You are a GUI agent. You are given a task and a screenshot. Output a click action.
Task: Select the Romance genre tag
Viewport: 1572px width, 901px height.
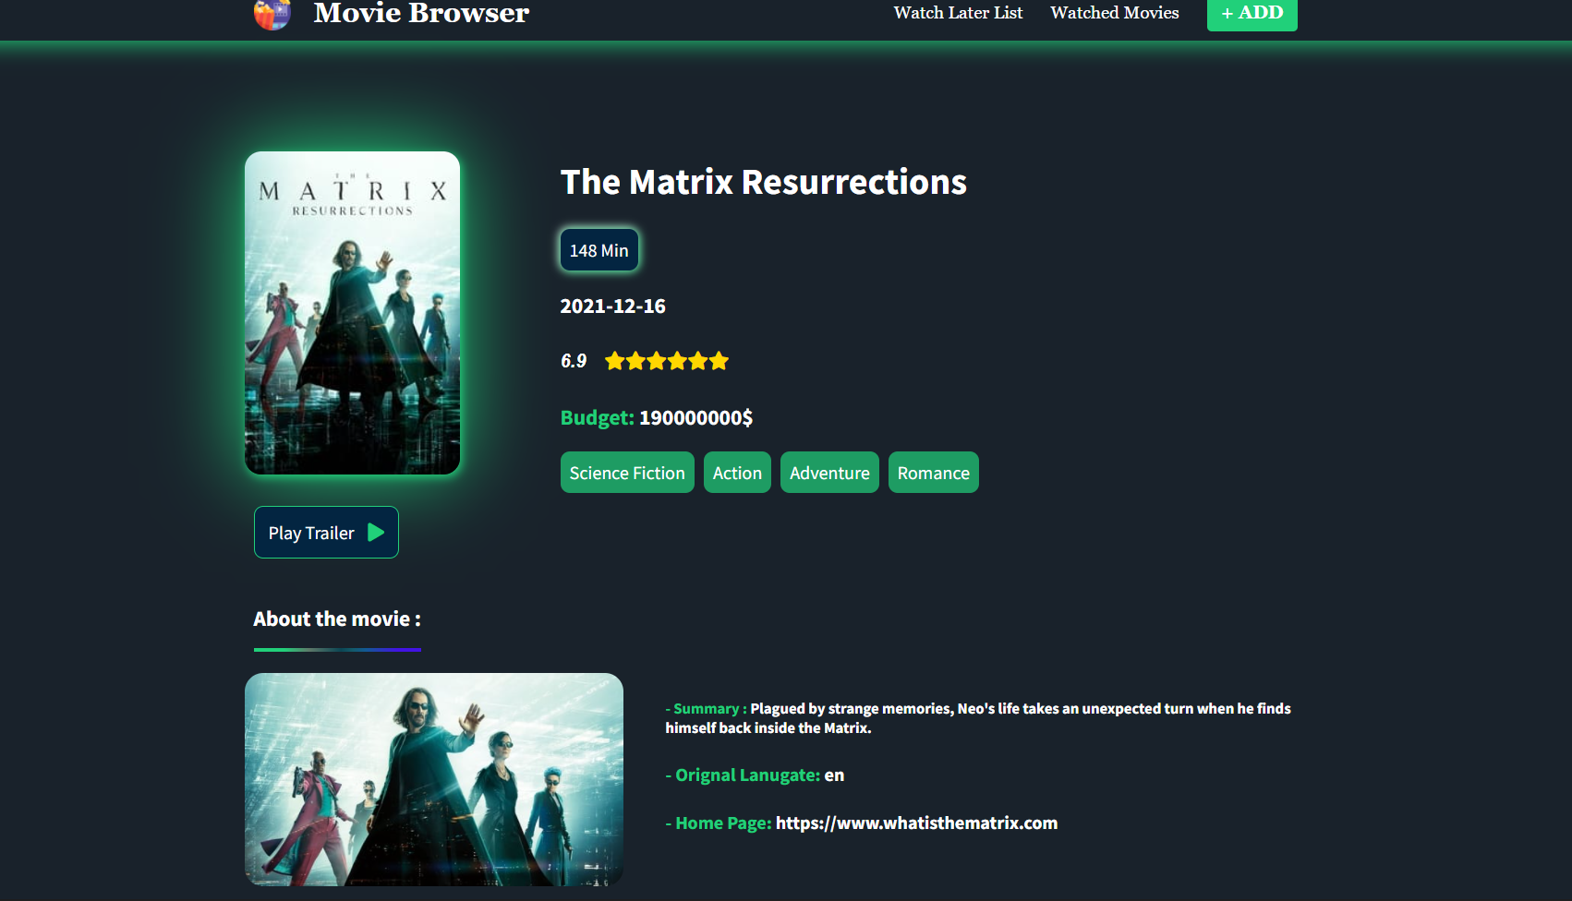tap(934, 473)
